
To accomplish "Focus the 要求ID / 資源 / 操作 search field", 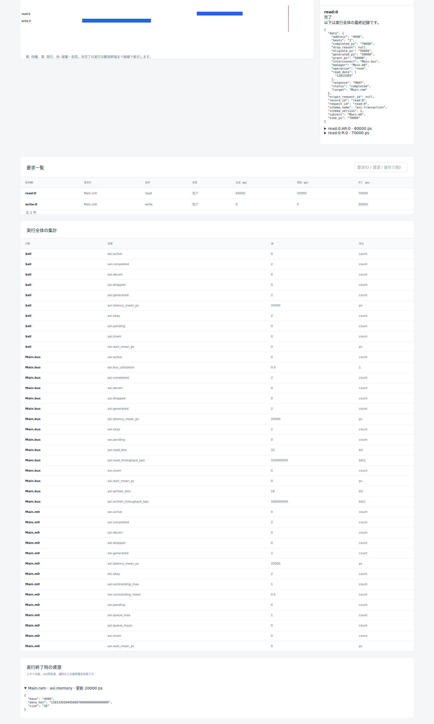I will 381,167.
